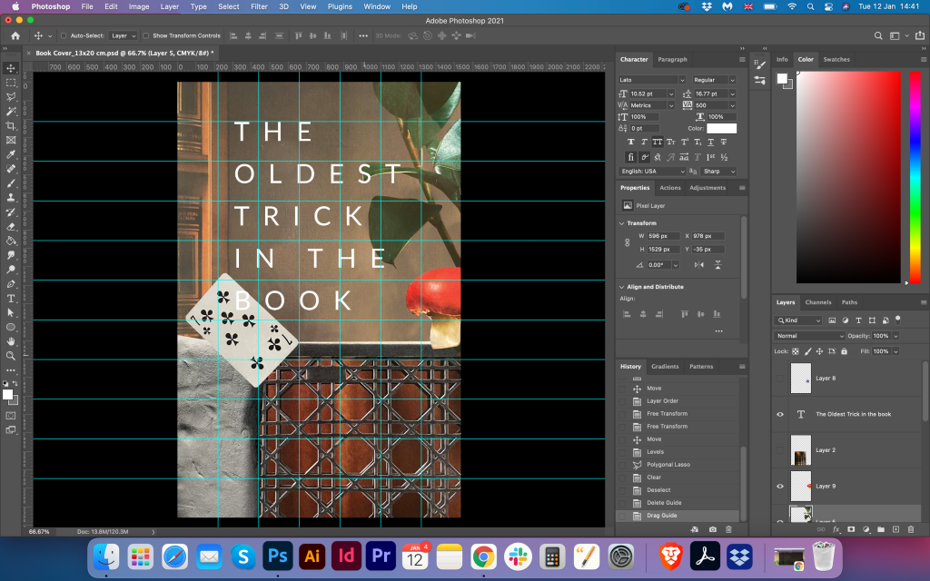Add a layer mask from Layers panel
This screenshot has width=930, height=581.
coord(851,528)
